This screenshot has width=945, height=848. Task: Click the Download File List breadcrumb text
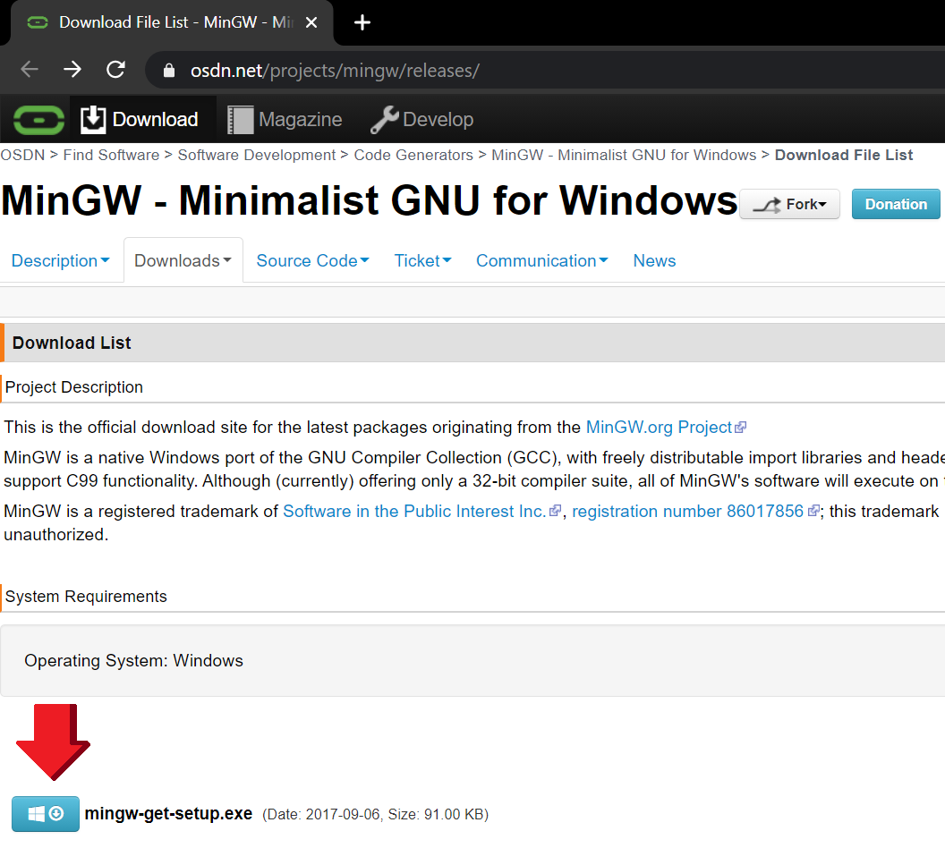pos(843,155)
